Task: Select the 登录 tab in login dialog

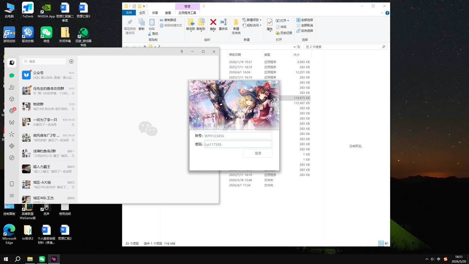Action: [197, 125]
